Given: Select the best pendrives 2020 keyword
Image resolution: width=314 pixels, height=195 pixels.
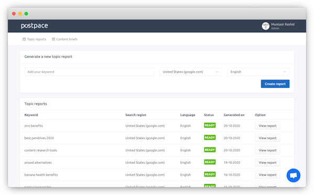Looking at the screenshot, I should click(x=39, y=138).
